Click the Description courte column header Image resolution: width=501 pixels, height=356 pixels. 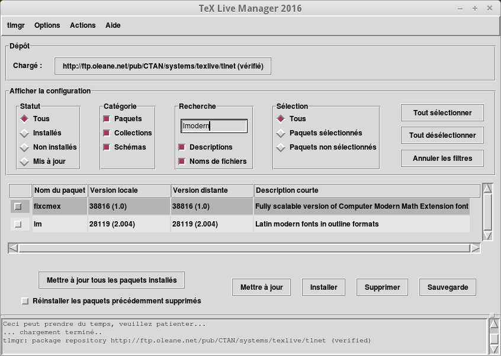pos(367,190)
